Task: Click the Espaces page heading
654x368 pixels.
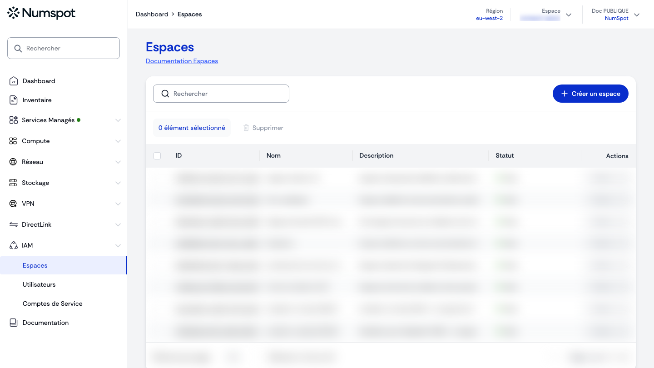Action: pos(170,47)
